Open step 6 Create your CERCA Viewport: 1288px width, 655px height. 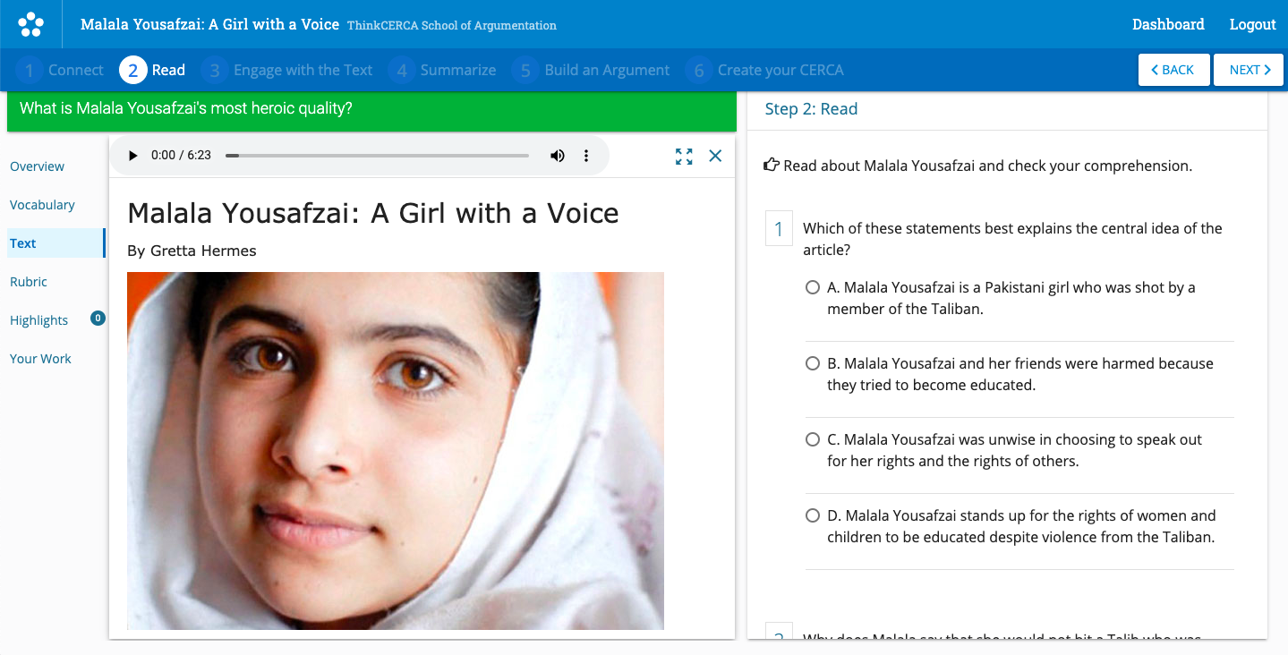764,70
